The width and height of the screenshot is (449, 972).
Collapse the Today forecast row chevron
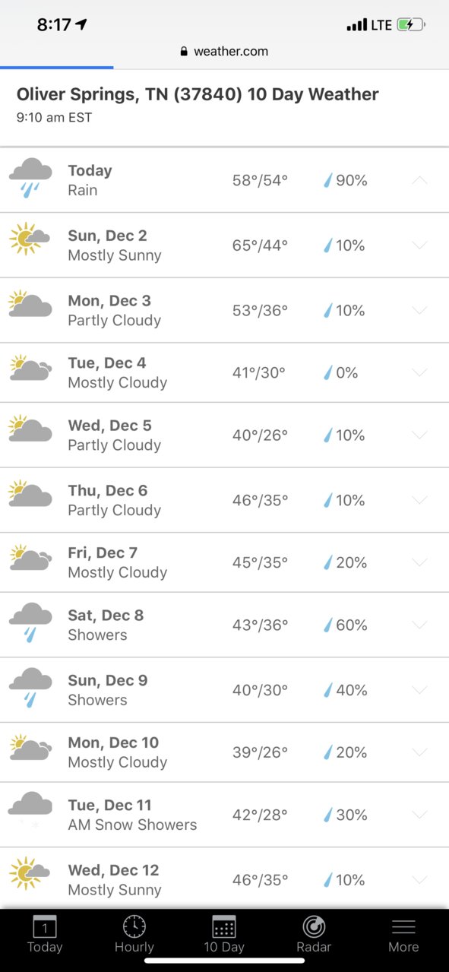(419, 180)
